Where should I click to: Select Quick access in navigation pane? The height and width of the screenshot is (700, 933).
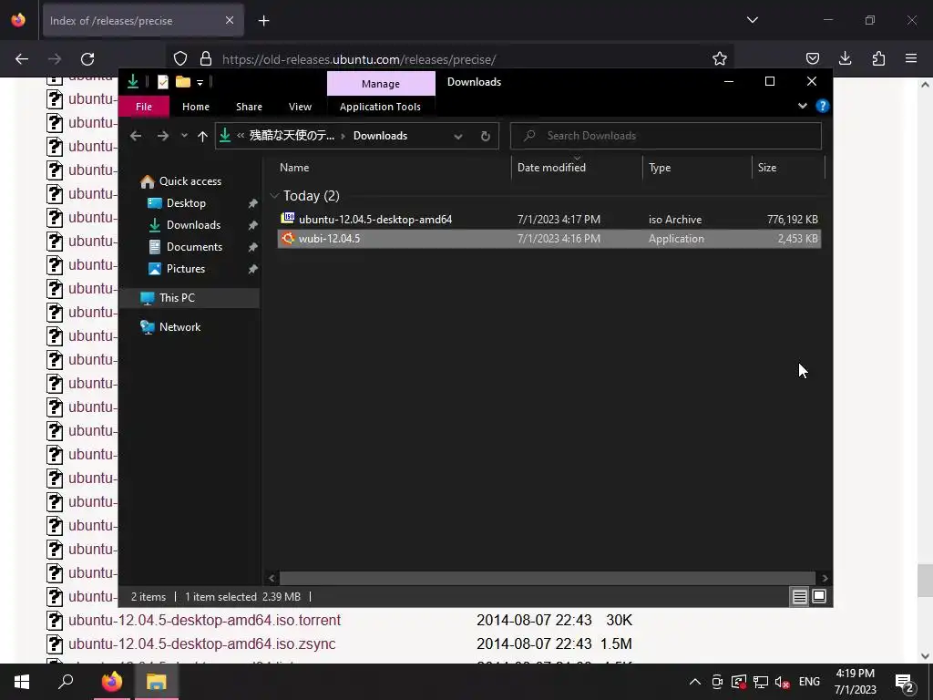[190, 181]
